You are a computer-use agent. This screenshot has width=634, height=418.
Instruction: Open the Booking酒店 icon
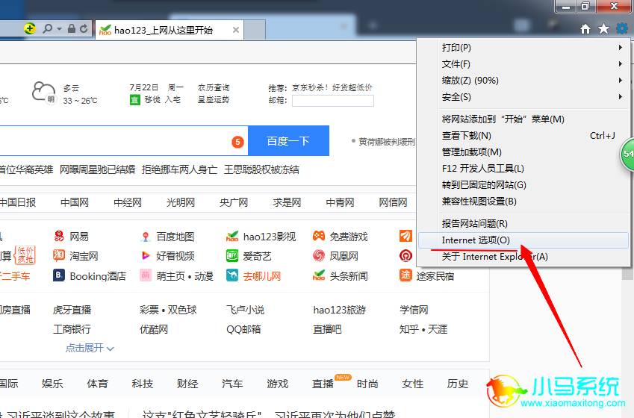(x=59, y=275)
